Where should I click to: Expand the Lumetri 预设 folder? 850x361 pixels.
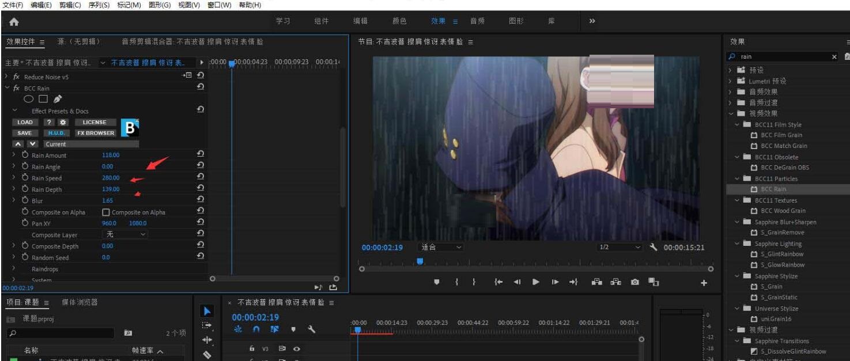730,81
